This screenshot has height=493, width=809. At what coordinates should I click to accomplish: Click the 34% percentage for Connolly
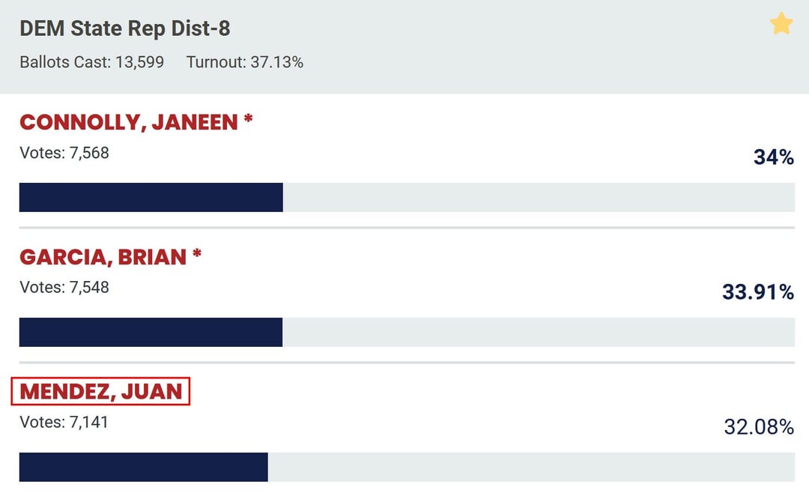pos(774,157)
